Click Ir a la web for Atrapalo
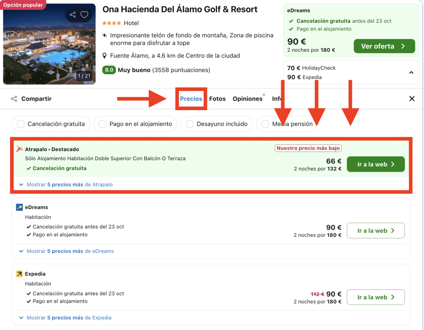 point(376,164)
